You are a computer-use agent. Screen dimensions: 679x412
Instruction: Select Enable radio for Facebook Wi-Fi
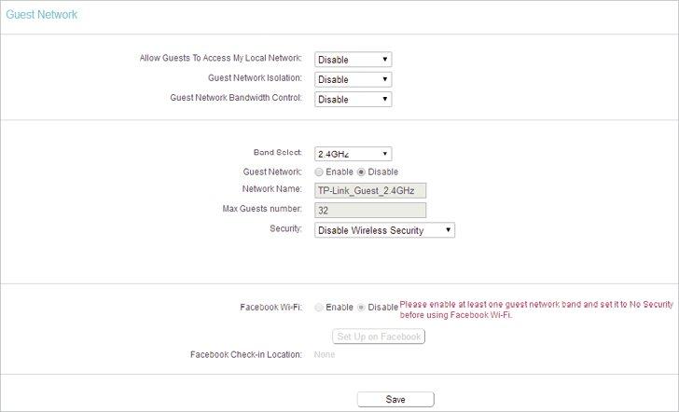click(x=319, y=308)
